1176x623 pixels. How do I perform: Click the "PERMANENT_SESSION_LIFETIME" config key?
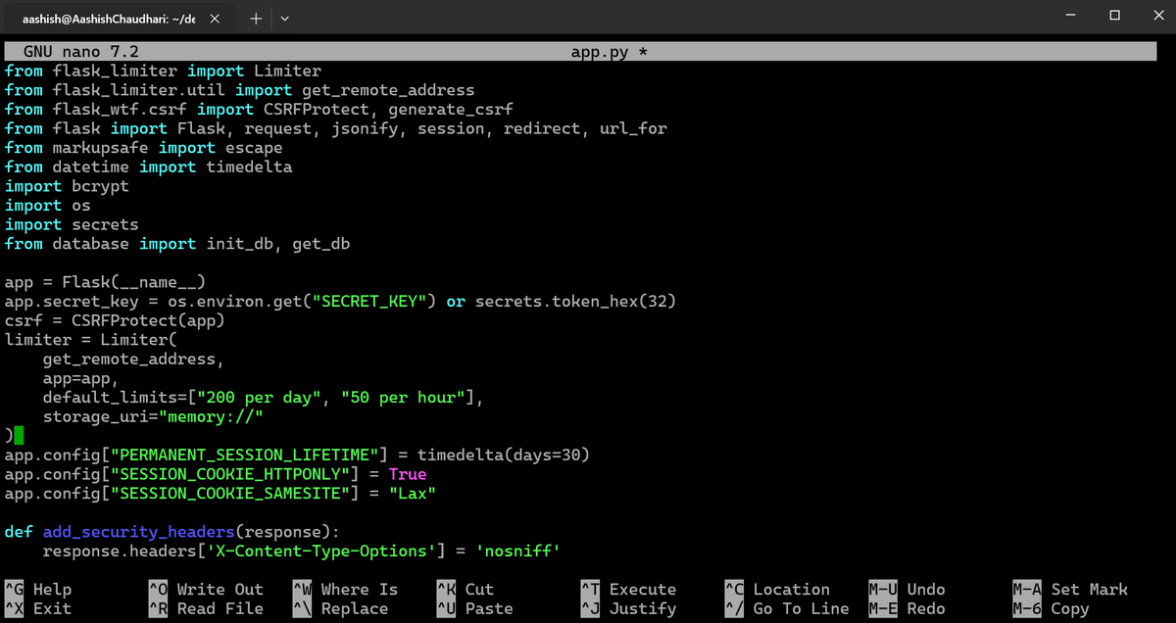[244, 455]
